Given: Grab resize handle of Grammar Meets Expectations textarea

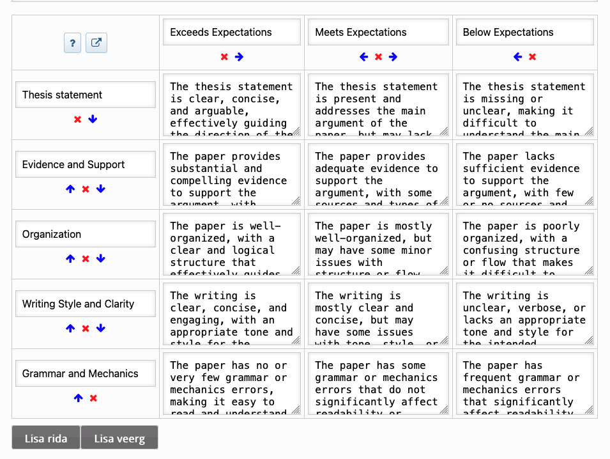Looking at the screenshot, I should [x=444, y=410].
